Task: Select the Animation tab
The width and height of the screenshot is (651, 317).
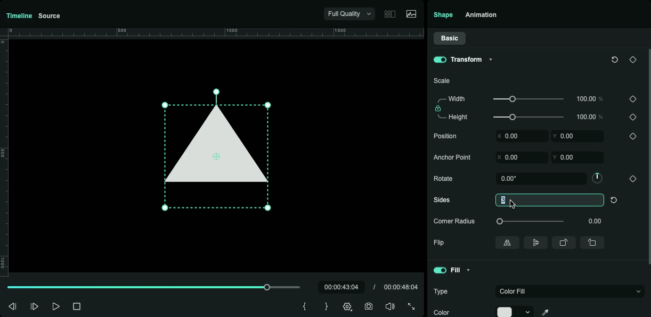Action: [x=481, y=15]
